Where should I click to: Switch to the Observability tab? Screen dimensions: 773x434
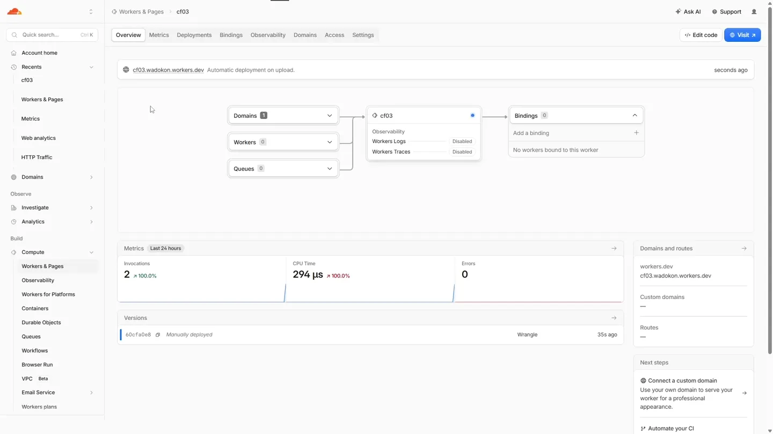[x=268, y=35]
